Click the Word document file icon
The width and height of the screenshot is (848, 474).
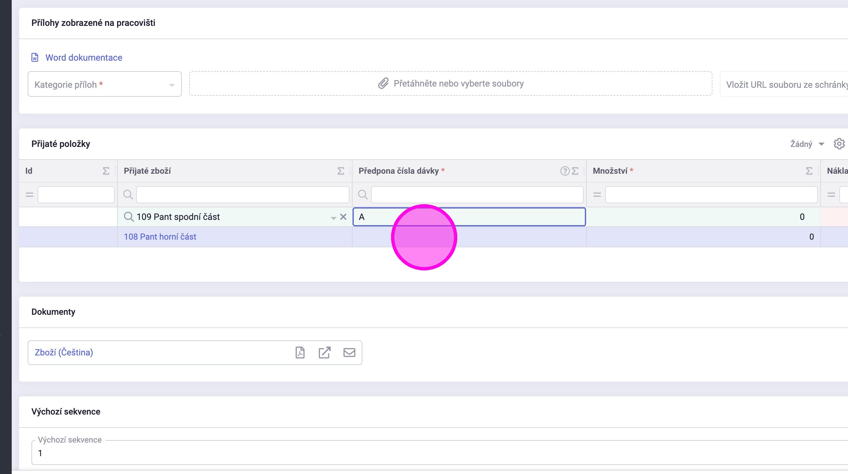tap(35, 58)
